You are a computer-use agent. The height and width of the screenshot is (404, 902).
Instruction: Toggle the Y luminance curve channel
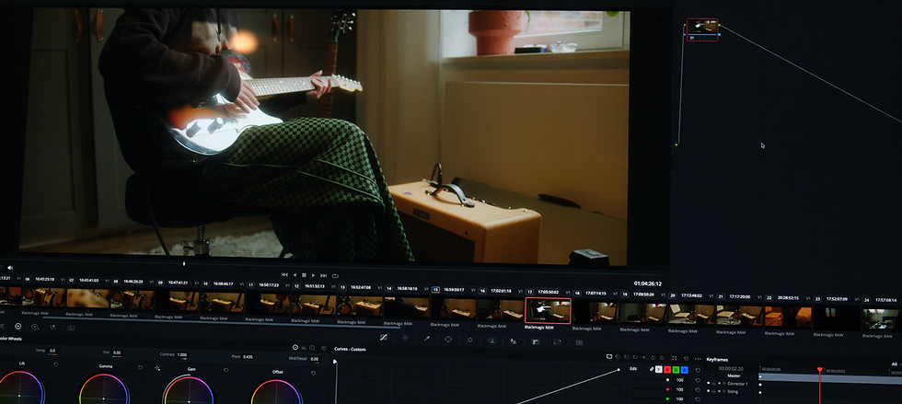point(659,369)
